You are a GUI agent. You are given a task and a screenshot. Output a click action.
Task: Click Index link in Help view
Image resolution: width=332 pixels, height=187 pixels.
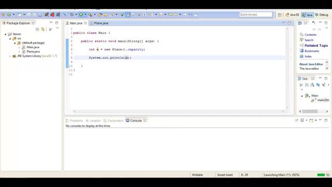[x=308, y=57]
